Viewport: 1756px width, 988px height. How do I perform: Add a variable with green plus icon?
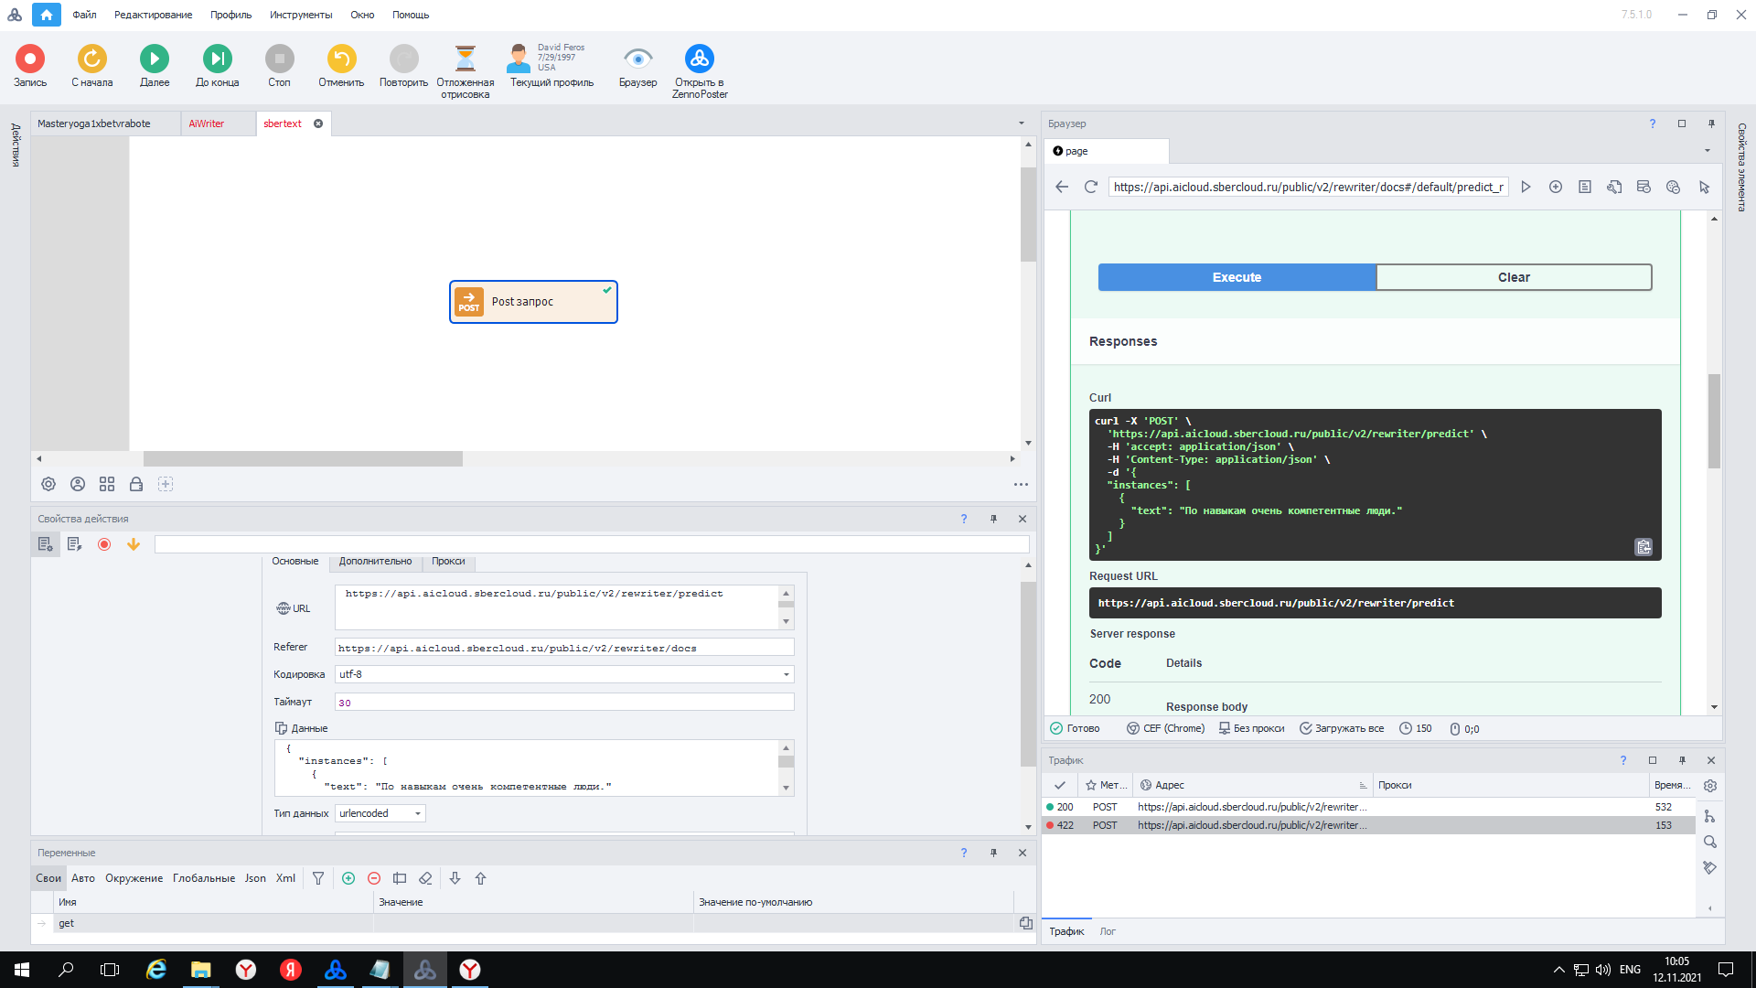click(x=348, y=878)
